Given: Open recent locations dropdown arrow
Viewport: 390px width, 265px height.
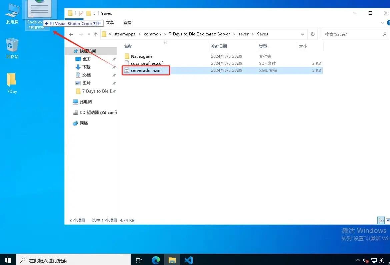Looking at the screenshot, I should [89, 34].
